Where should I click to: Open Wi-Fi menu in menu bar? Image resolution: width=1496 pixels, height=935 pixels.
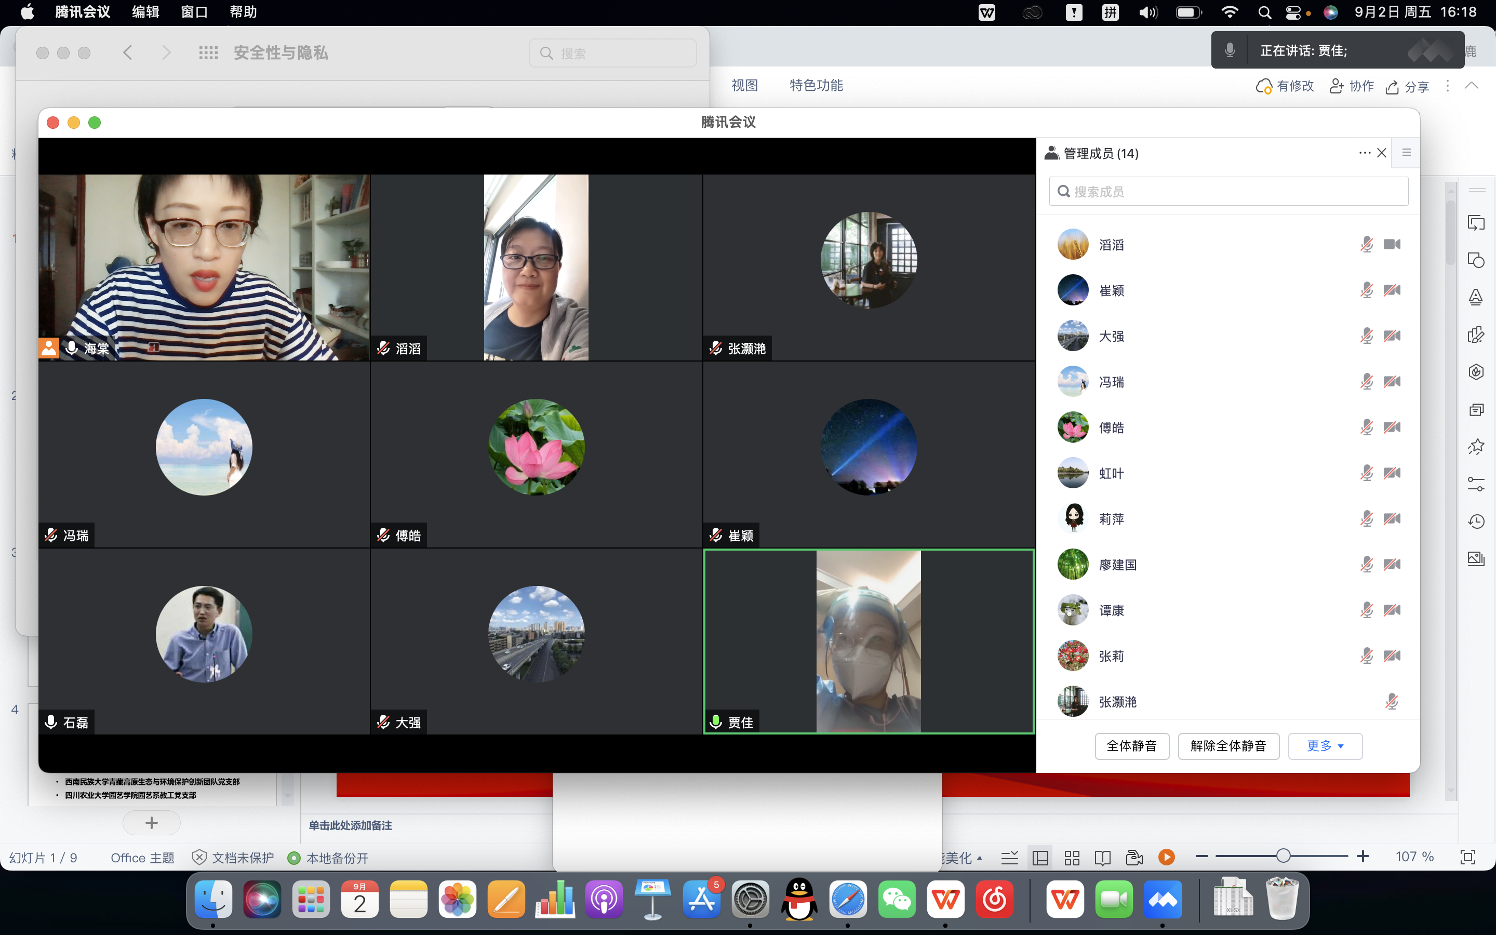1230,12
